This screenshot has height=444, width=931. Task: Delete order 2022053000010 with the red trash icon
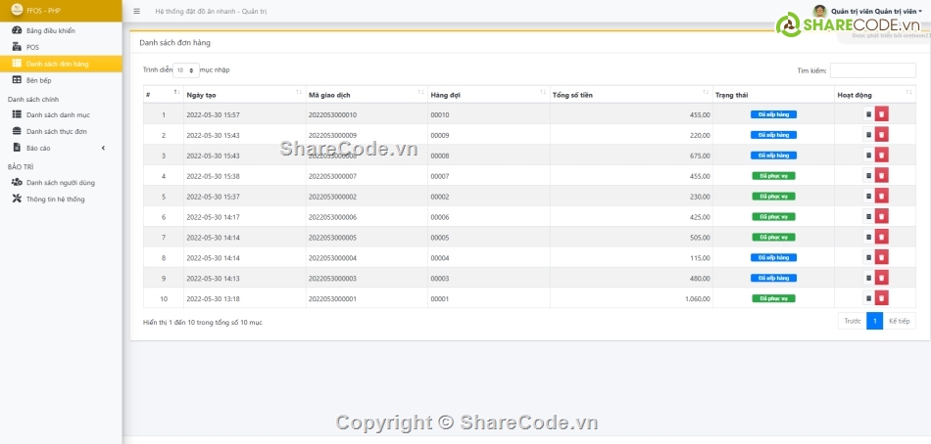point(882,114)
